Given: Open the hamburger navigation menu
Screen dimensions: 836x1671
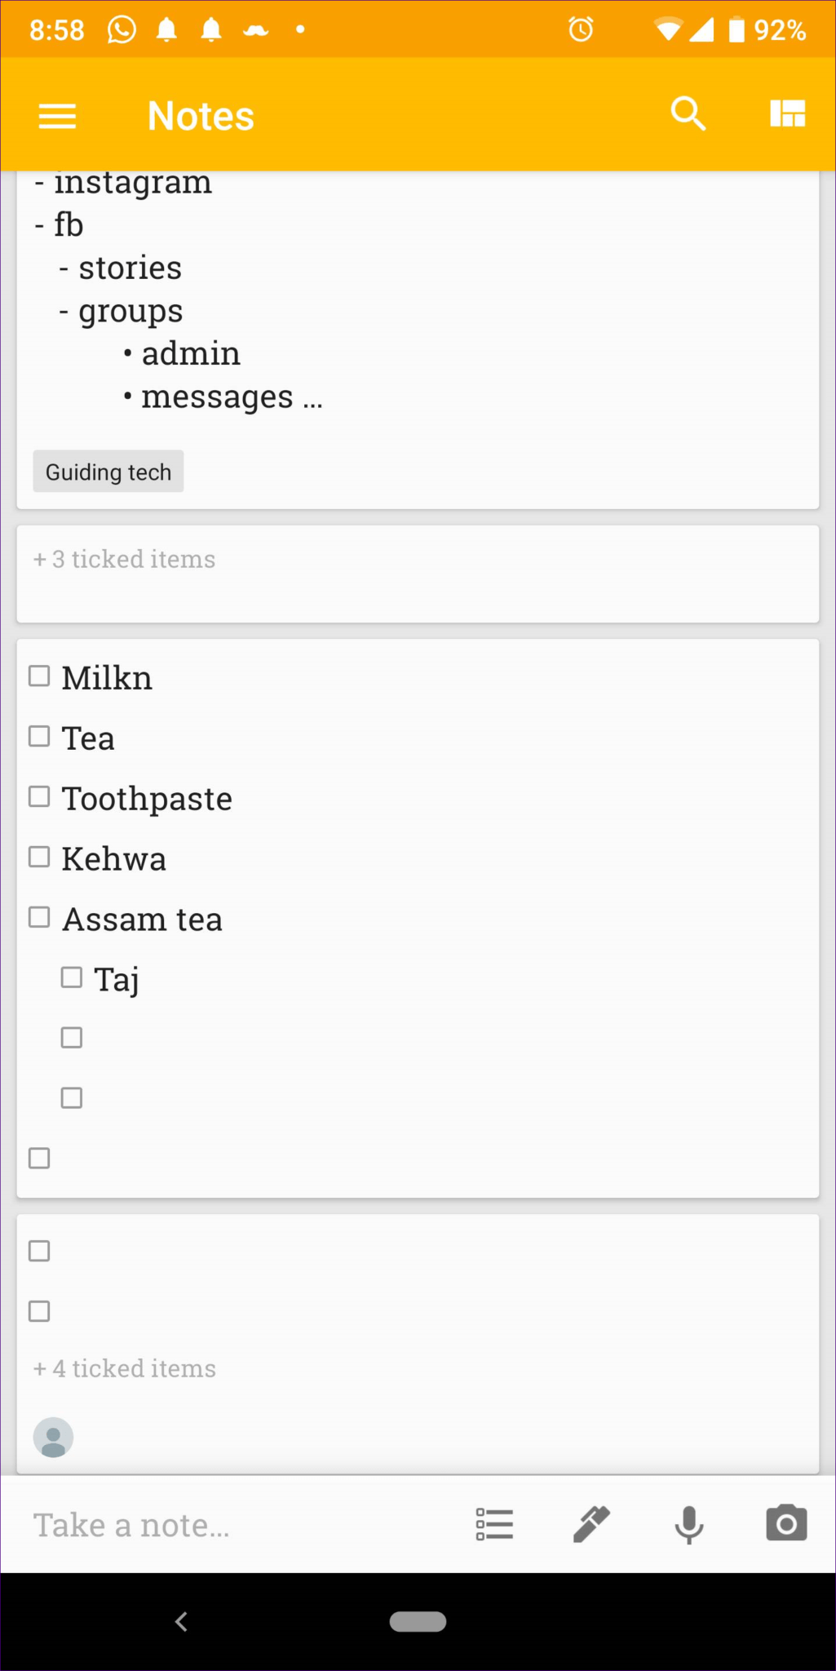Looking at the screenshot, I should click(x=57, y=116).
